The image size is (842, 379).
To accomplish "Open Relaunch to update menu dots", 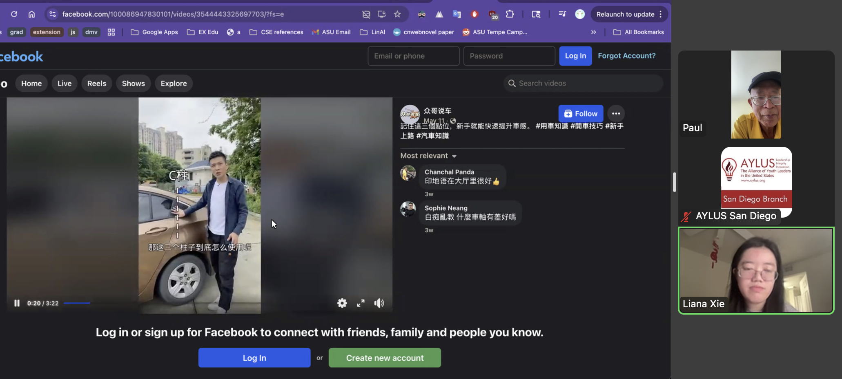I will [x=660, y=14].
